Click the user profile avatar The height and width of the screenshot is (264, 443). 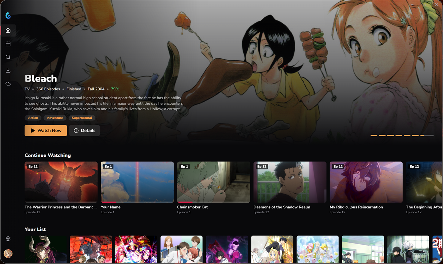pos(8,254)
